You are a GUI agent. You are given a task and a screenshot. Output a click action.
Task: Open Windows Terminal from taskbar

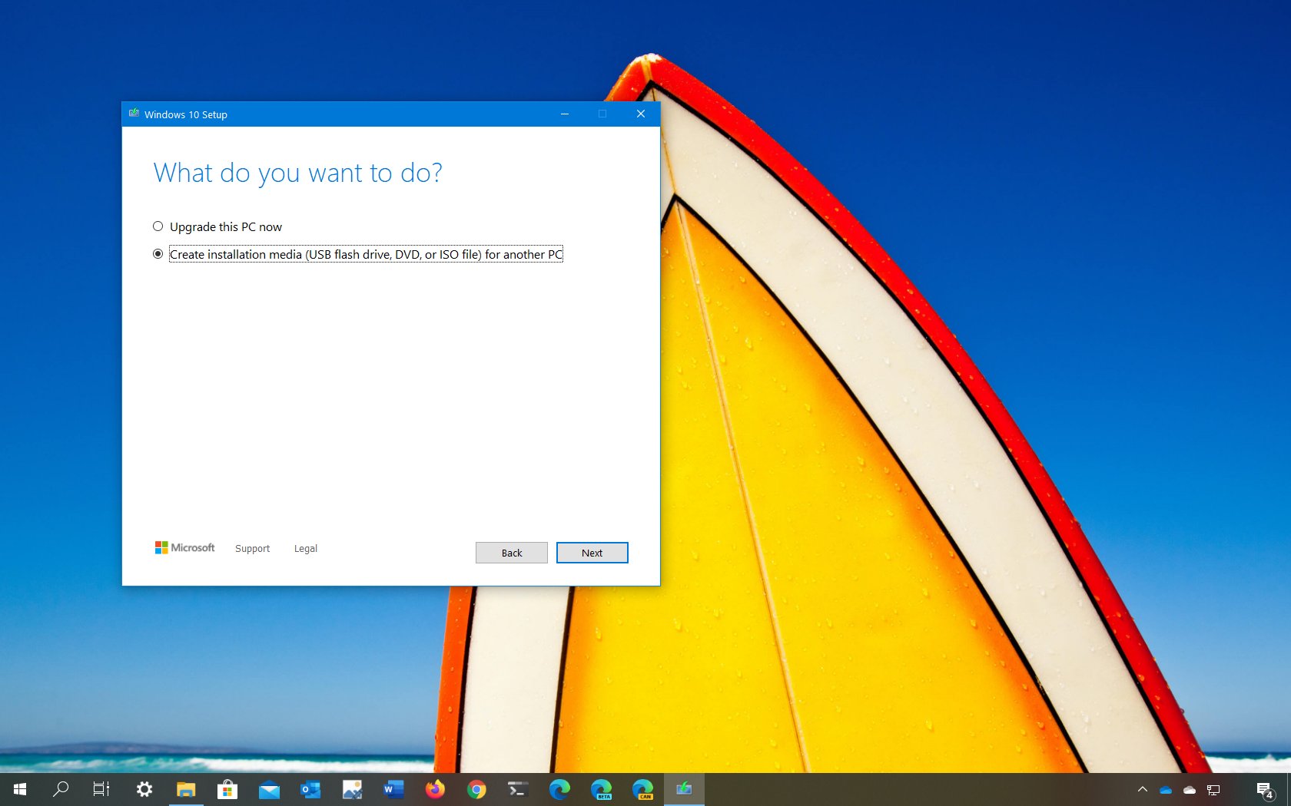[518, 789]
